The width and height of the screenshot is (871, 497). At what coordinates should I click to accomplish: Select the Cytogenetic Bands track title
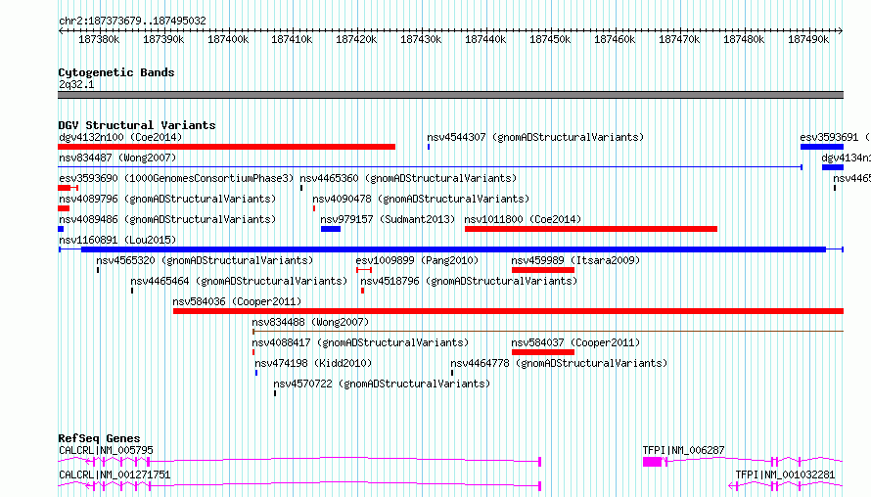(116, 72)
